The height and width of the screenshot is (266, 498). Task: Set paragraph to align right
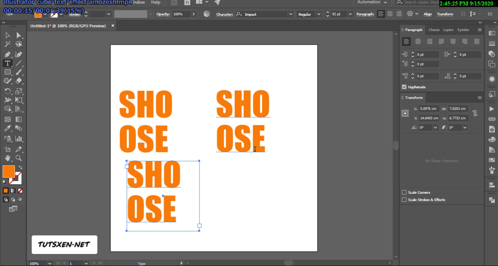pyautogui.click(x=430, y=42)
